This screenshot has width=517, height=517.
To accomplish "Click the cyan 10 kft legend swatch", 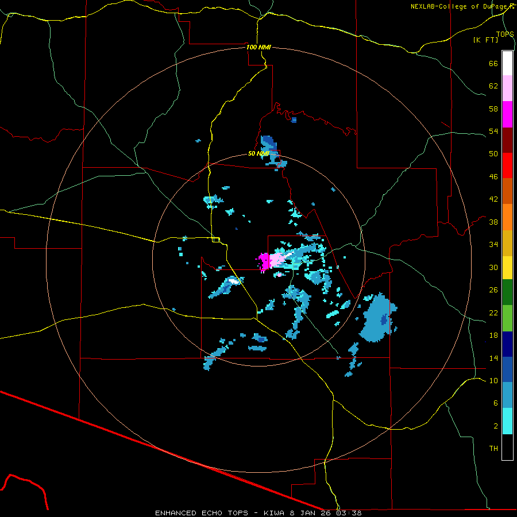I will pyautogui.click(x=507, y=421).
